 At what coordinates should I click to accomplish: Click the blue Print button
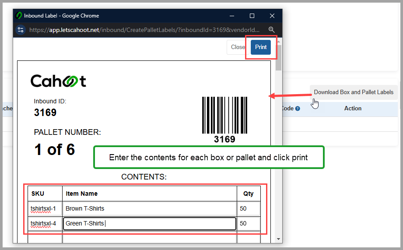[x=261, y=47]
